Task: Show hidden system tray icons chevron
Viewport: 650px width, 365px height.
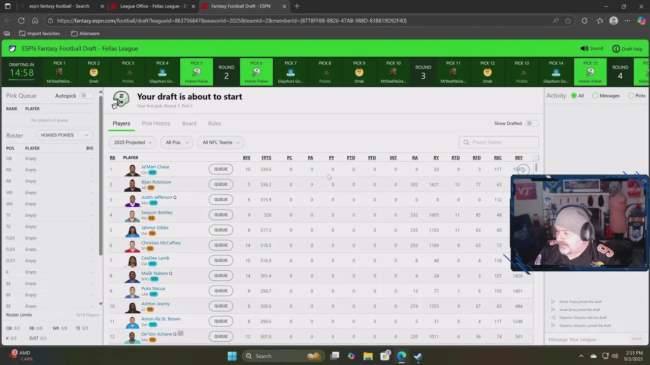Action: (x=580, y=356)
